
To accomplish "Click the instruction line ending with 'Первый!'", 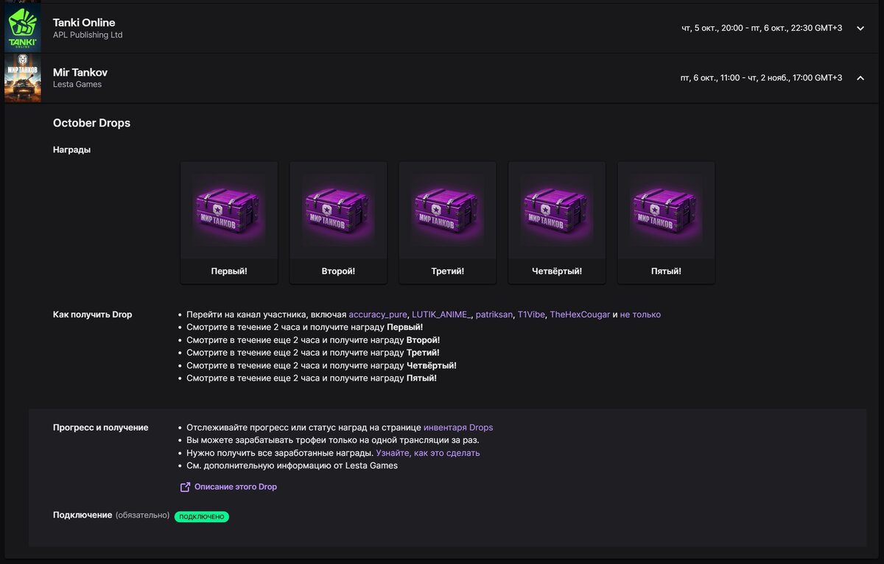I will coord(304,327).
